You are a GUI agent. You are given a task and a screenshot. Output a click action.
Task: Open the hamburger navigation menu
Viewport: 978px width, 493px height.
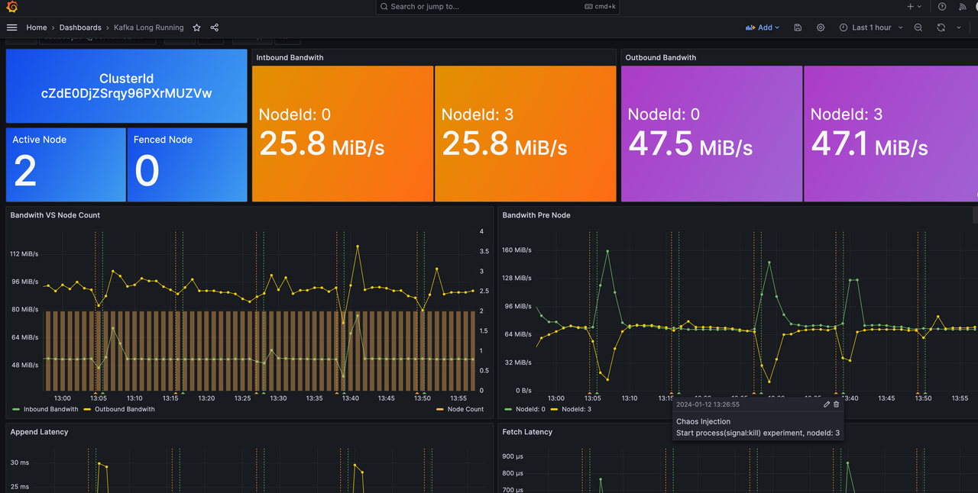point(11,27)
